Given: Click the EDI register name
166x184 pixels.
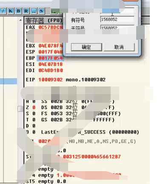Looking at the screenshot, I should click(30, 71).
